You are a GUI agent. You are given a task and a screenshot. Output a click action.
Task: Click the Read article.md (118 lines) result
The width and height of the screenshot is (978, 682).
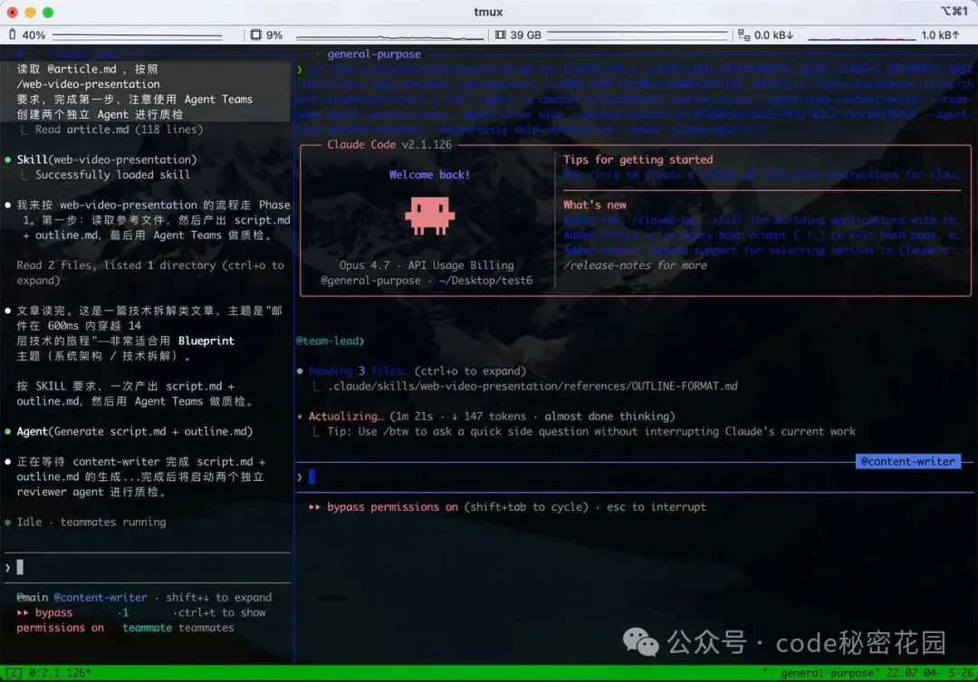[119, 130]
